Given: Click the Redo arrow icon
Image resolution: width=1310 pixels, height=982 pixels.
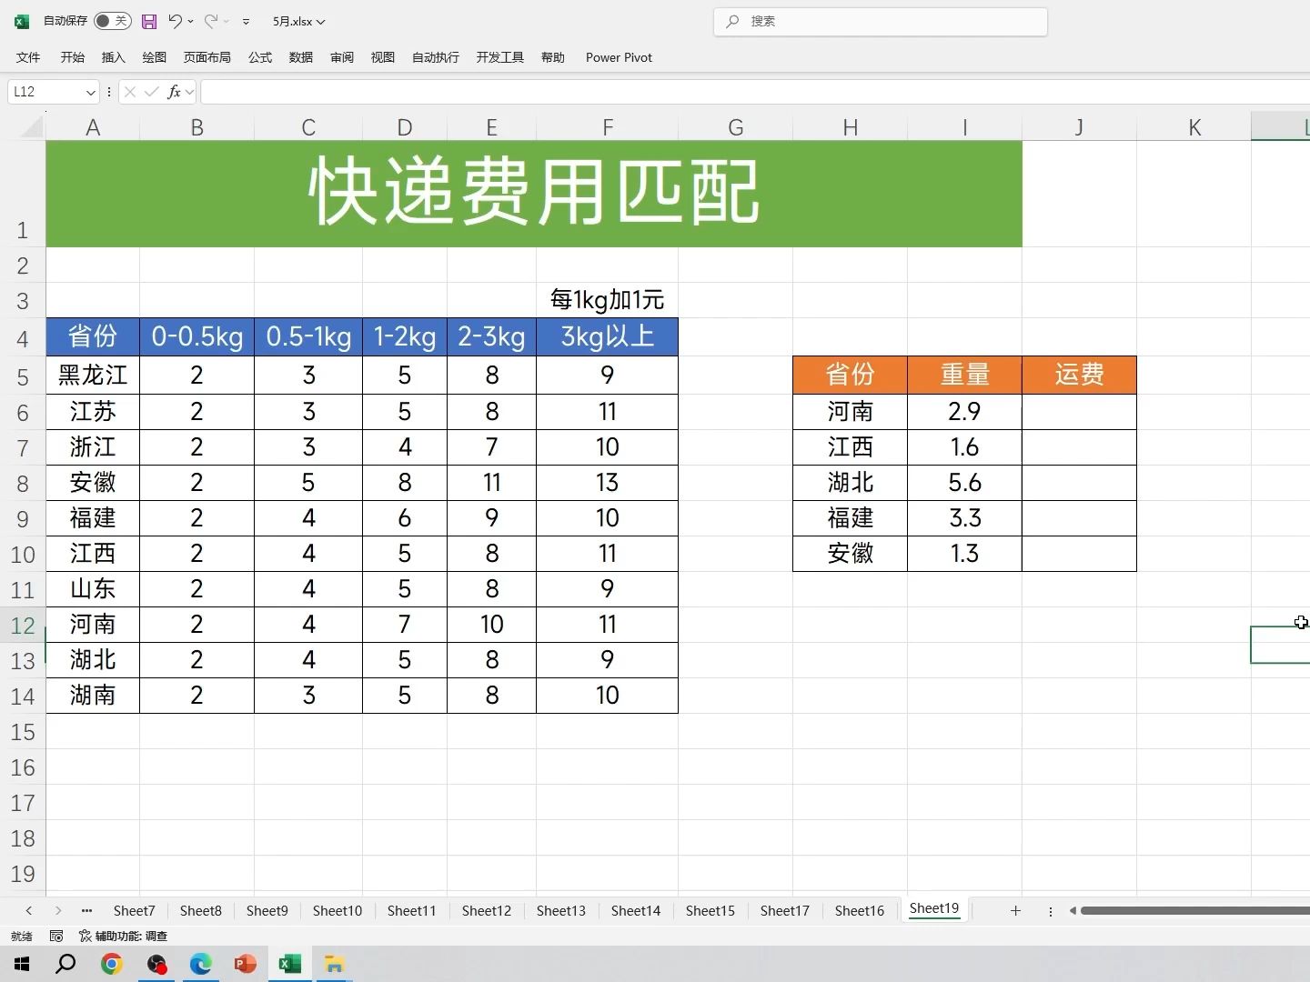Looking at the screenshot, I should (210, 21).
